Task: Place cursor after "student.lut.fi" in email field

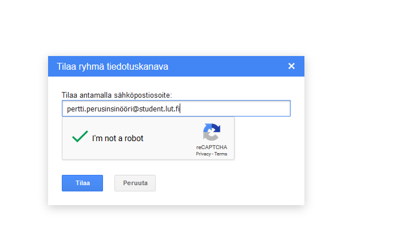Action: [x=180, y=109]
